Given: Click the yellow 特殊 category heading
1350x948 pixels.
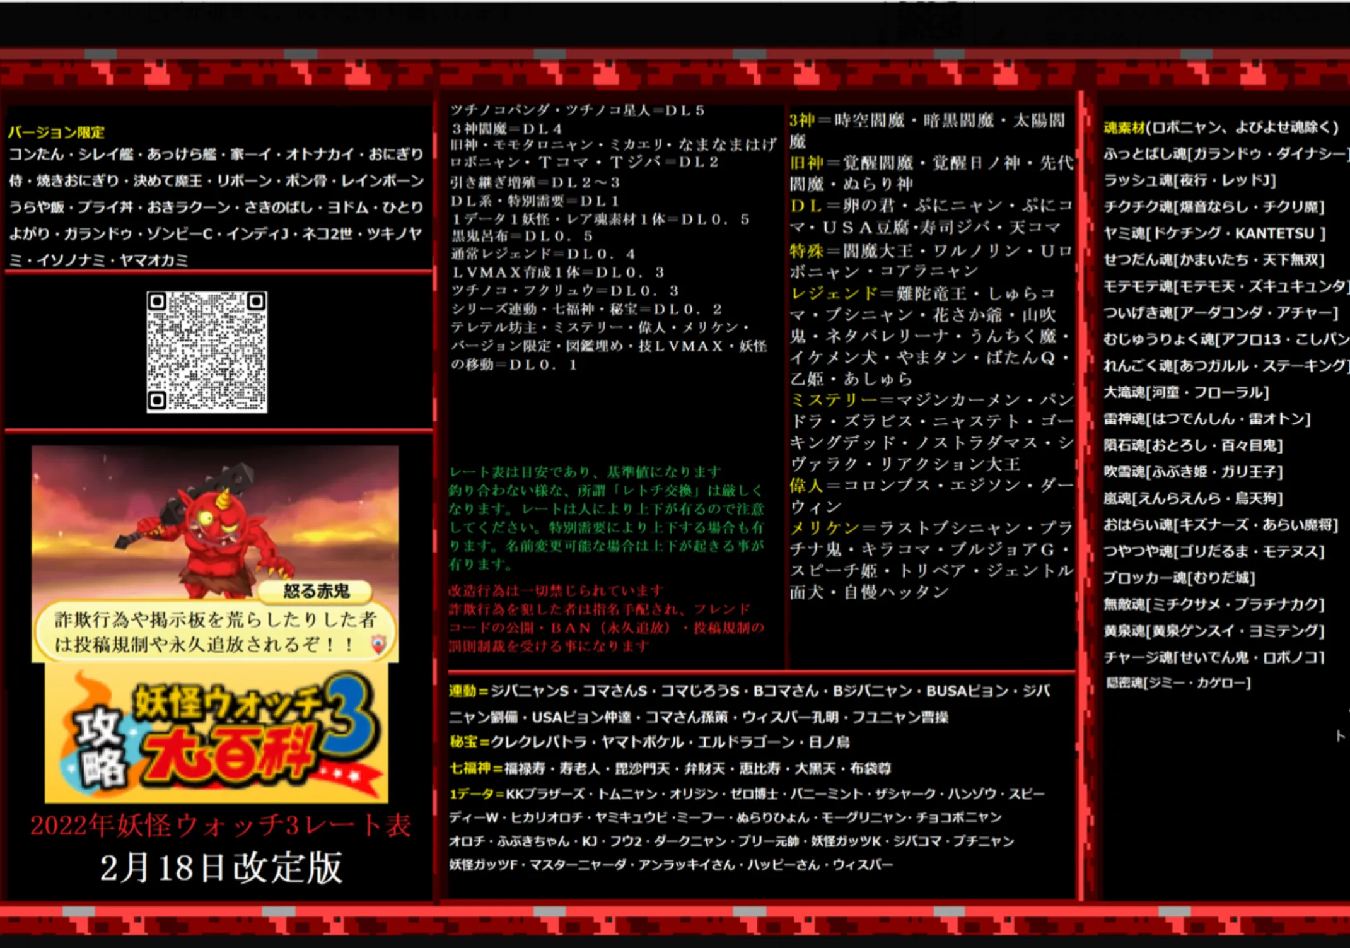Looking at the screenshot, I should (806, 251).
